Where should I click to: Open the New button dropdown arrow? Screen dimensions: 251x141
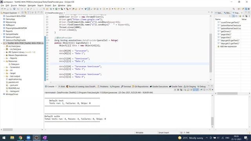[x=5, y=9]
